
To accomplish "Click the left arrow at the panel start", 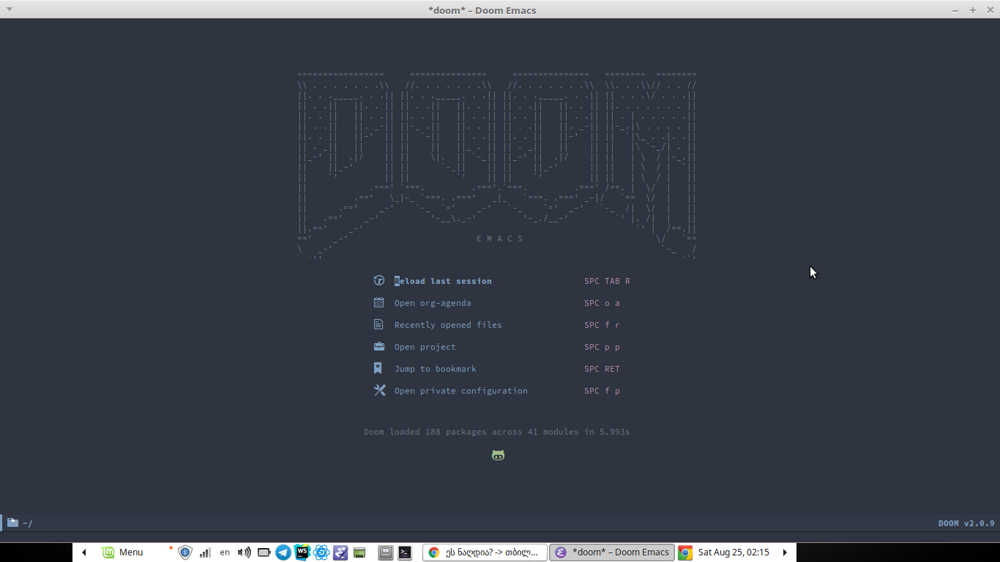I will click(84, 552).
